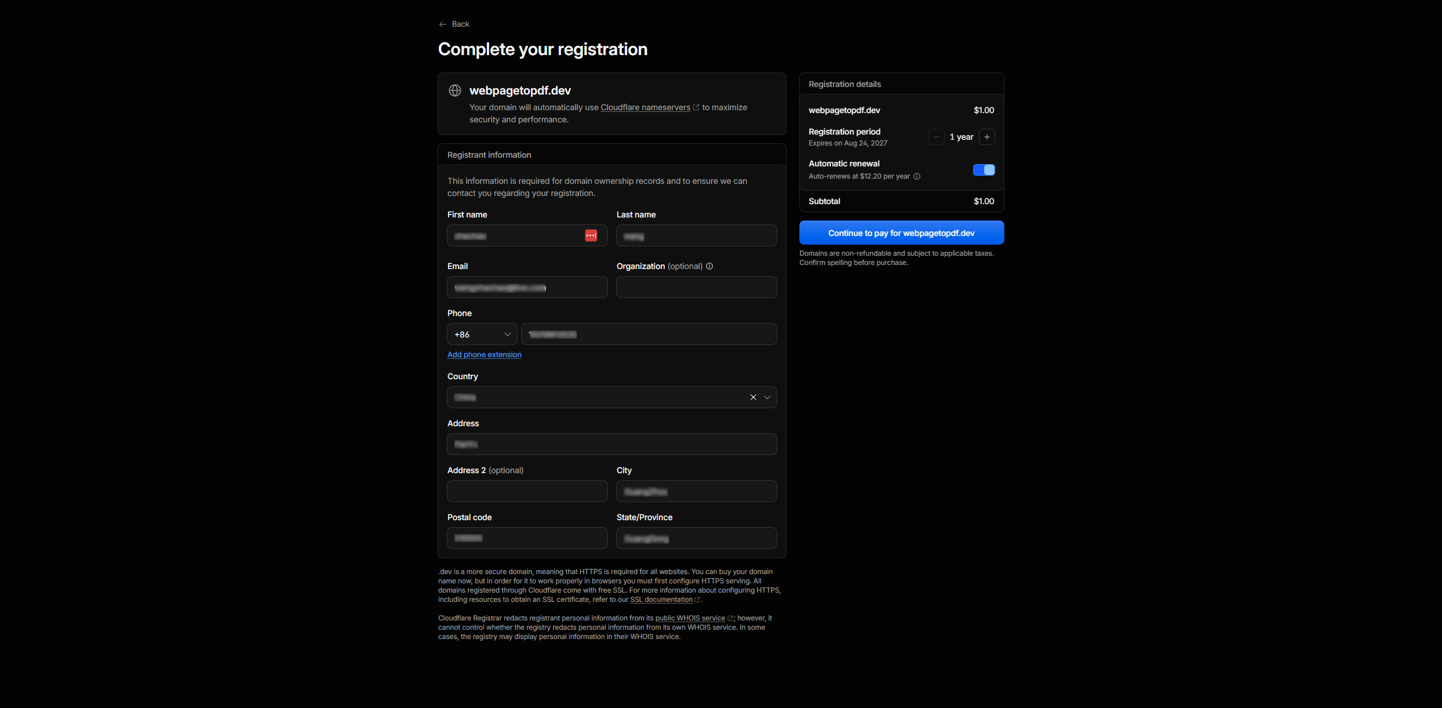This screenshot has height=708, width=1442.
Task: Click the Back arrow icon
Action: [443, 24]
